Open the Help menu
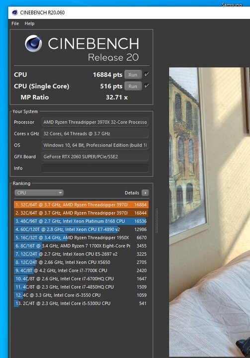The height and width of the screenshot is (358, 250). pyautogui.click(x=29, y=23)
